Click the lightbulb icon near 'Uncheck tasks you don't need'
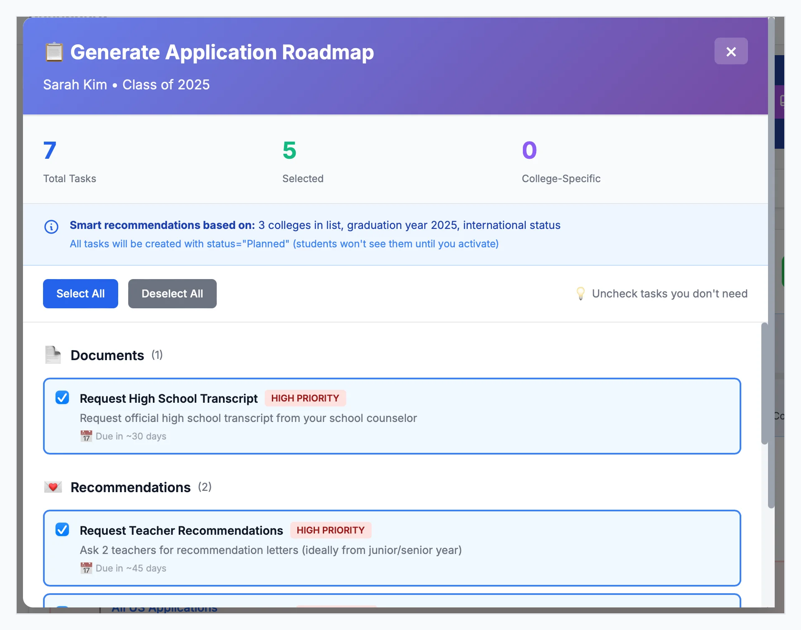This screenshot has width=801, height=630. click(x=580, y=293)
